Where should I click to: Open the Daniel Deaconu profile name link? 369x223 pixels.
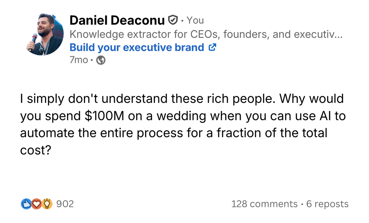click(117, 20)
